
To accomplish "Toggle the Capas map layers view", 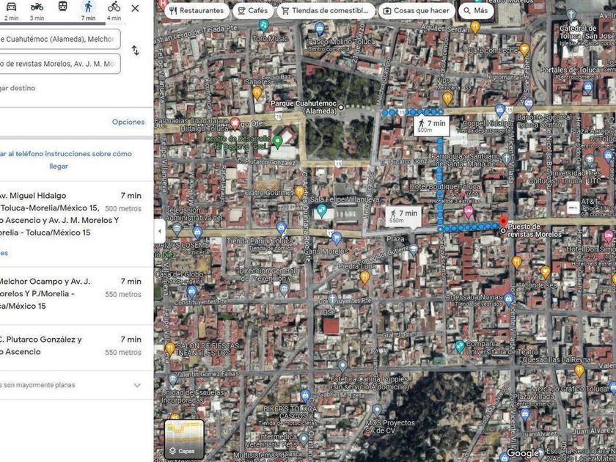I will pyautogui.click(x=183, y=439).
